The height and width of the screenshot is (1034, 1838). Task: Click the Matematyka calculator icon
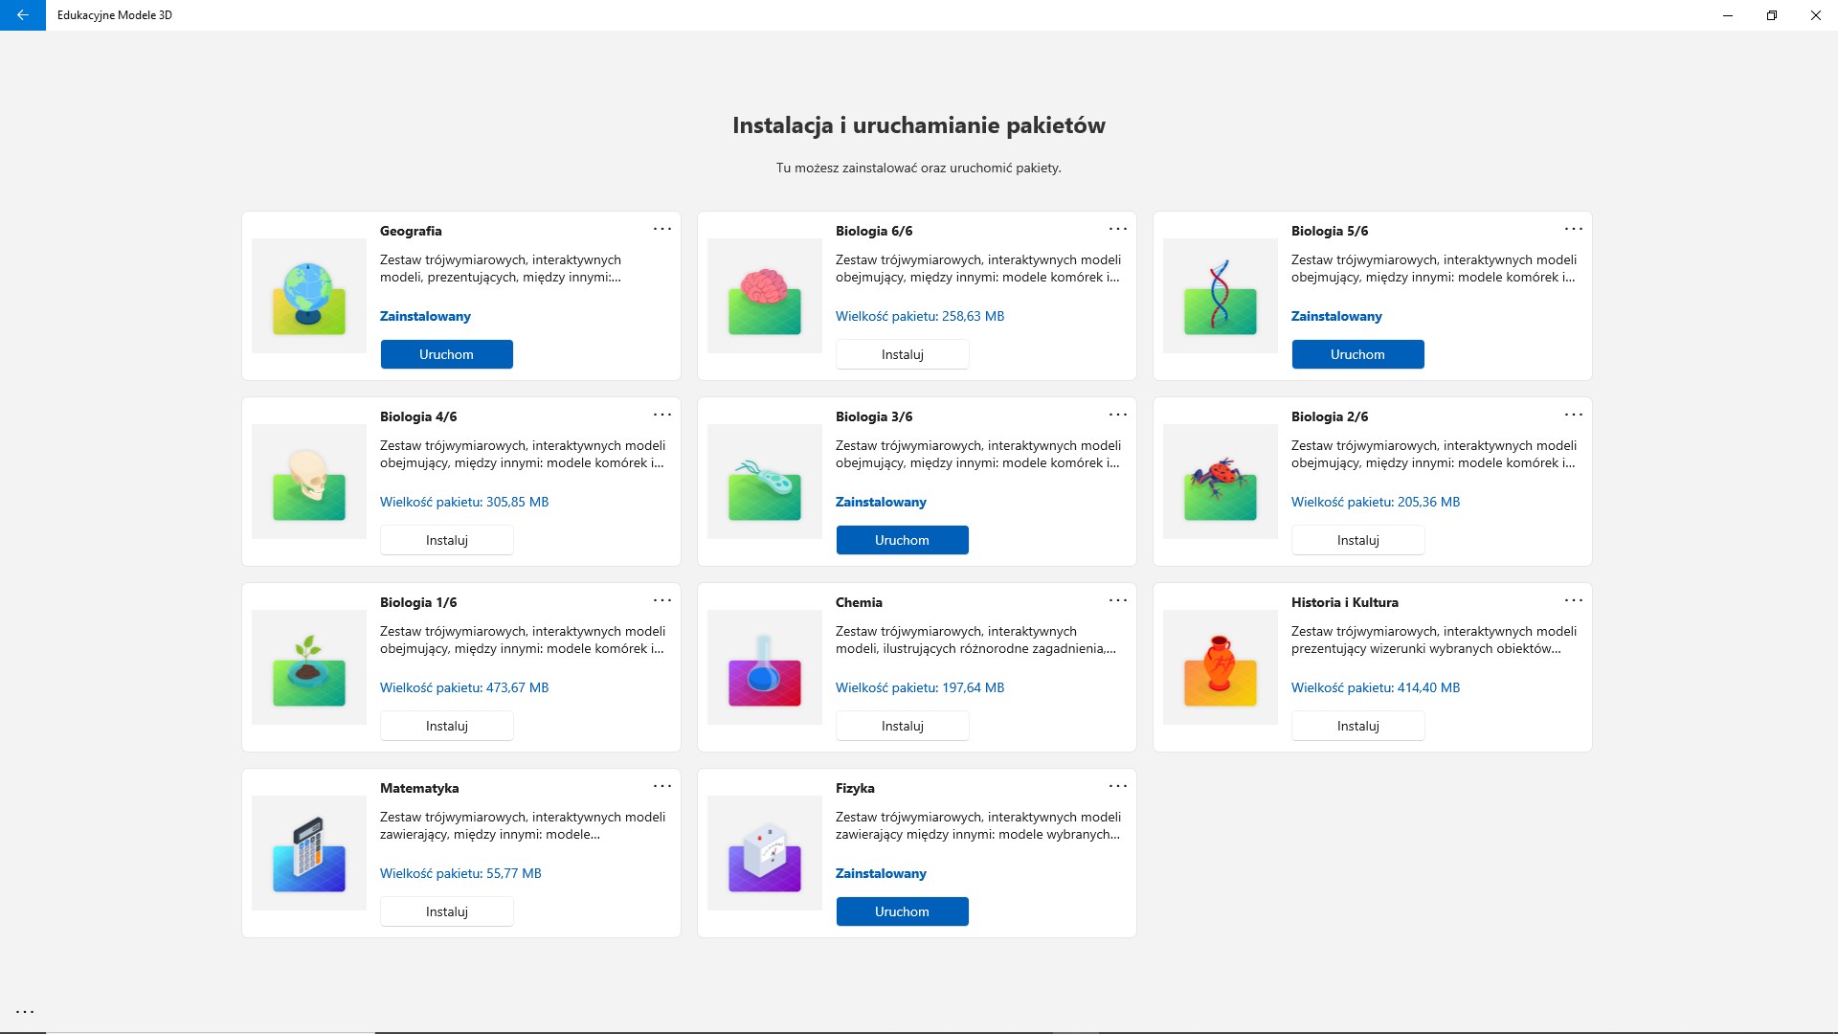point(308,854)
